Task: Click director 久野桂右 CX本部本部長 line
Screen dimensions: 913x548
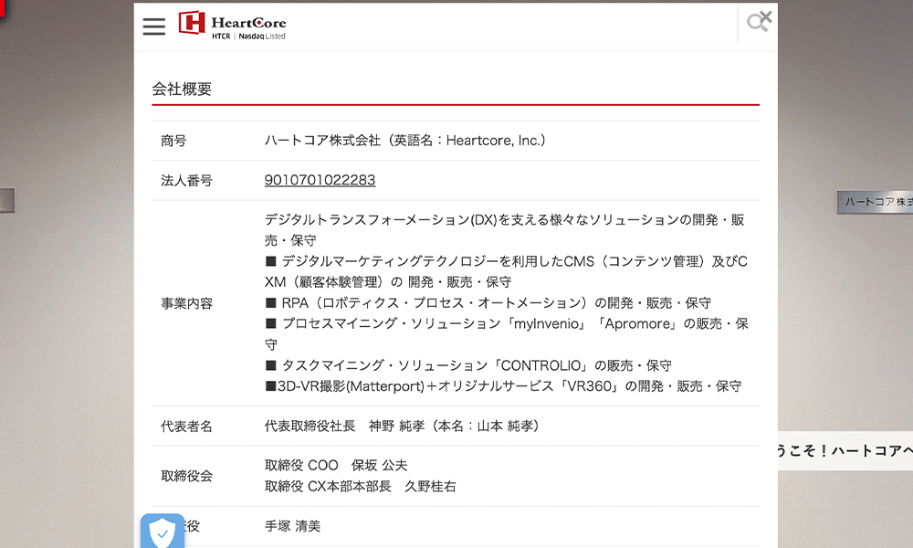Action: [x=361, y=486]
